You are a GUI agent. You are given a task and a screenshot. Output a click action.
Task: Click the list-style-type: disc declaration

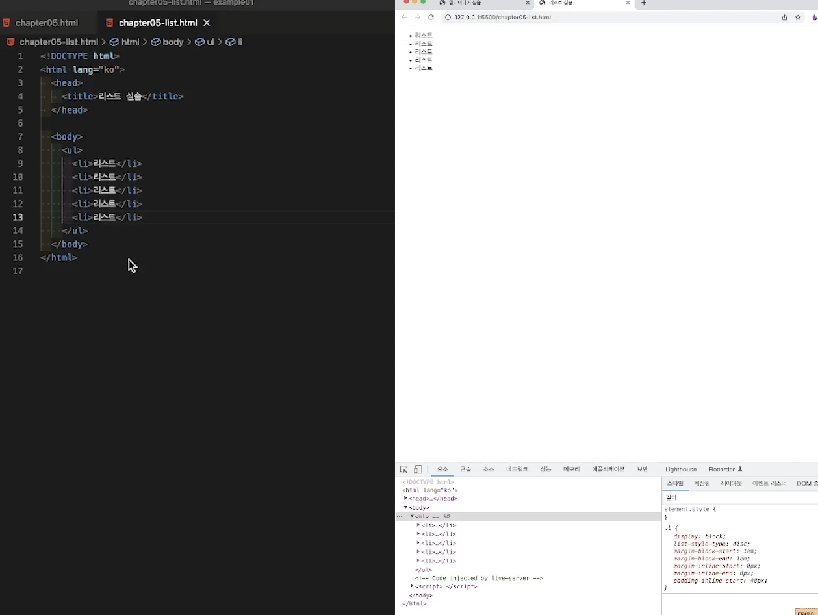(711, 544)
